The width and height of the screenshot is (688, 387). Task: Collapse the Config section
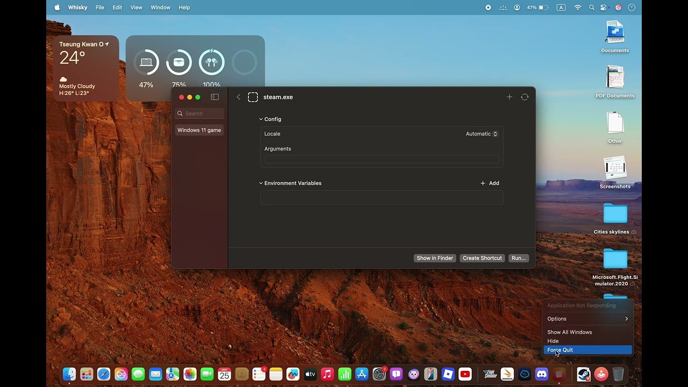[x=261, y=119]
